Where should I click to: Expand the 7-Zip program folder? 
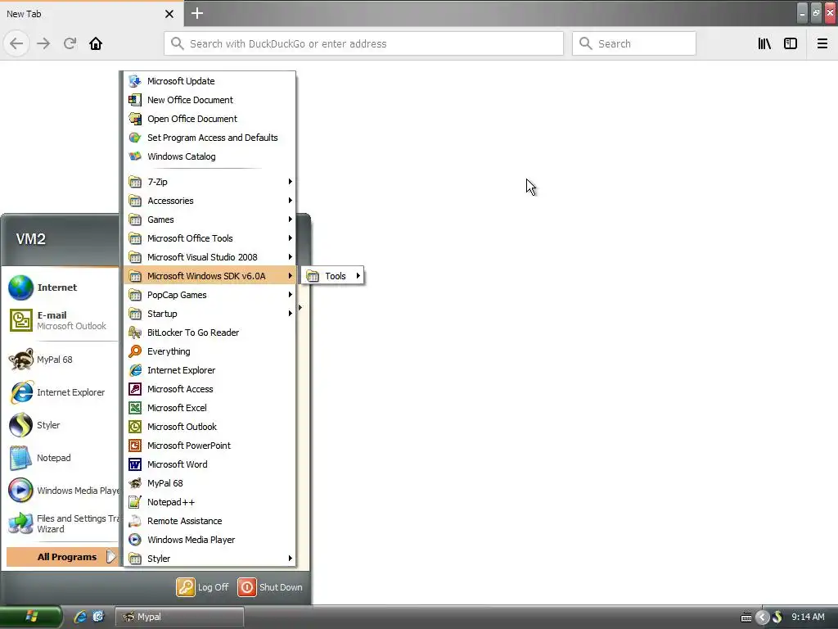(x=209, y=182)
